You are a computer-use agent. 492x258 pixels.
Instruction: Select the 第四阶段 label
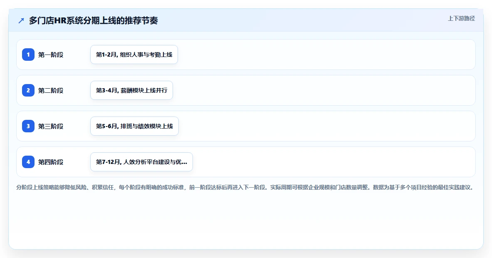tap(51, 162)
